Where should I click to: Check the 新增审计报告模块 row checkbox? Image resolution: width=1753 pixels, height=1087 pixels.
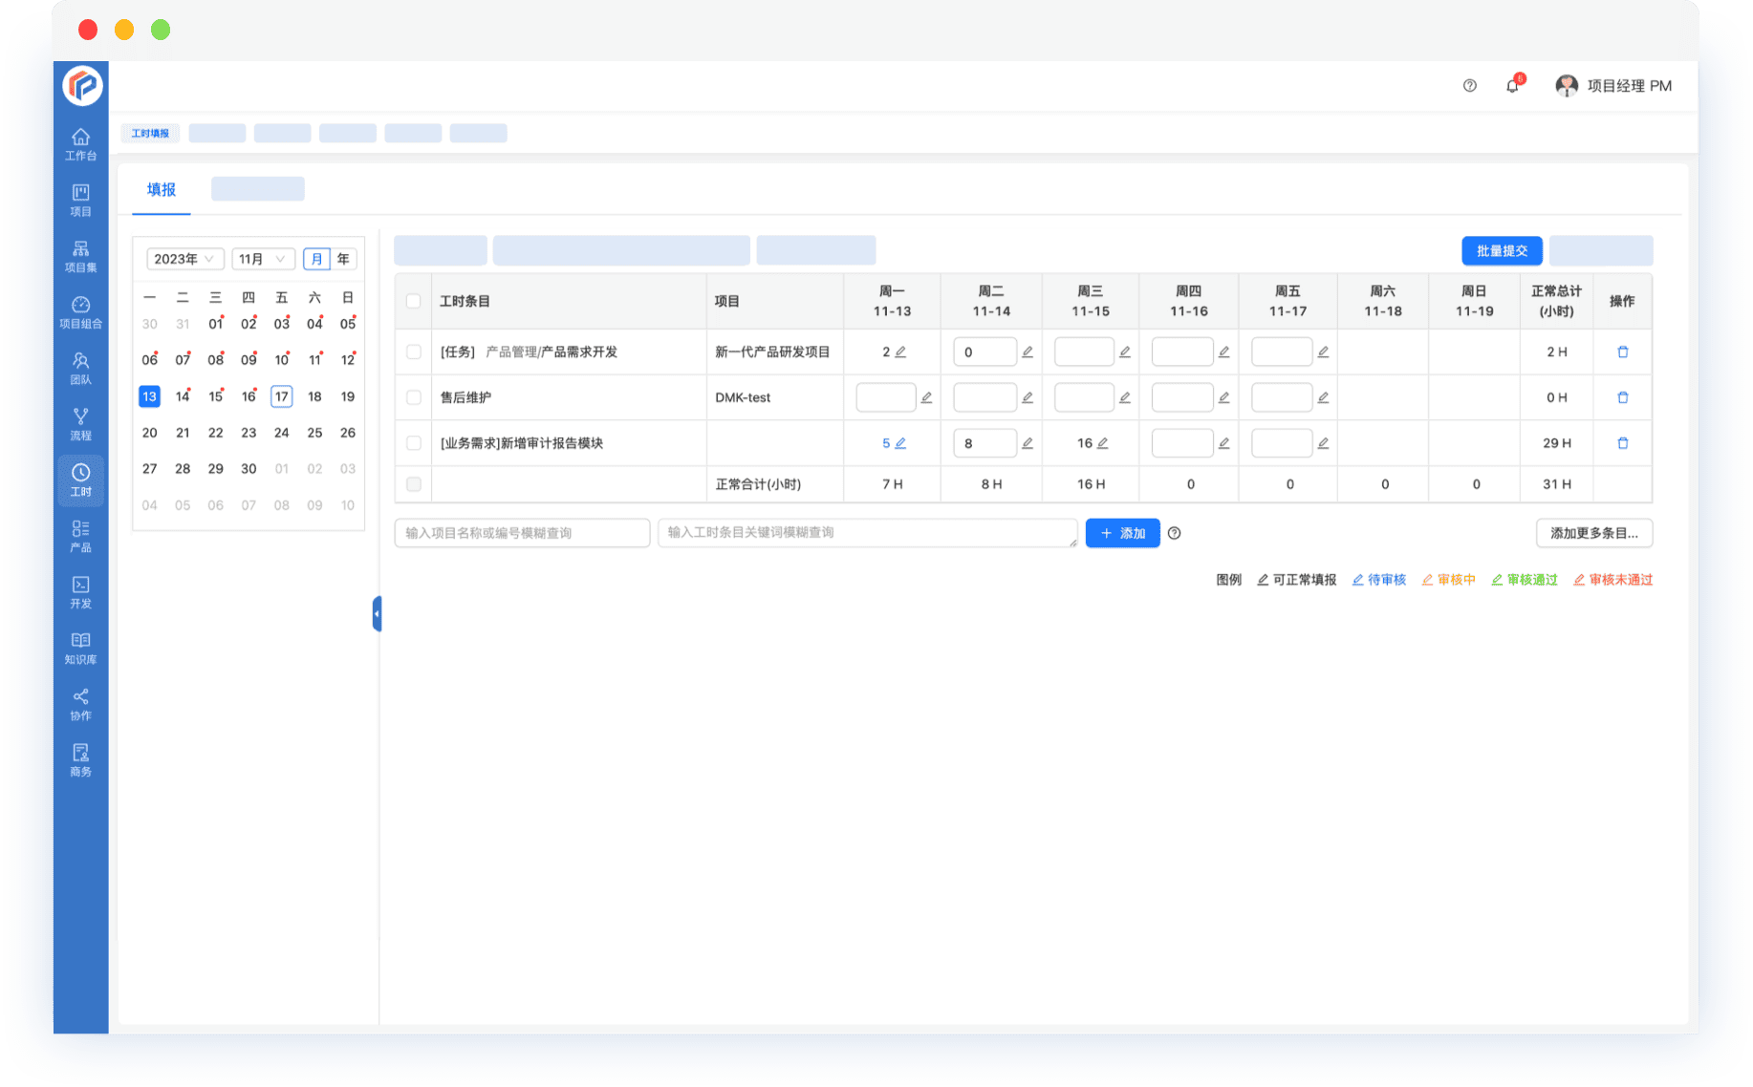[414, 443]
